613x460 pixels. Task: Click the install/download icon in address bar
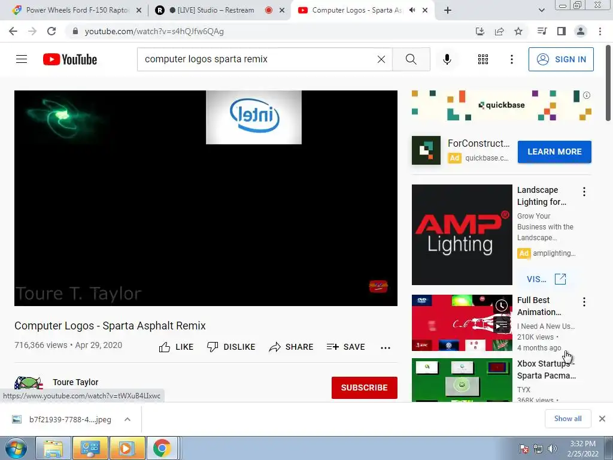[480, 31]
